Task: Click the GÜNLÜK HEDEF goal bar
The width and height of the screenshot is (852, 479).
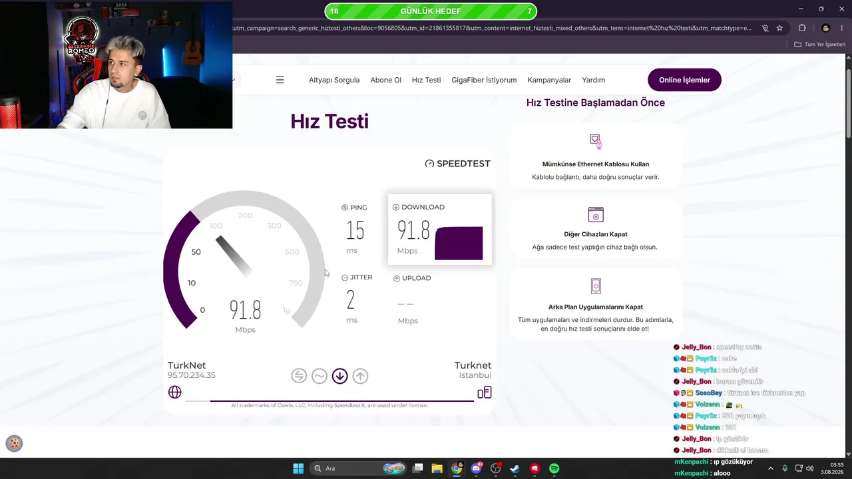Action: [x=431, y=11]
